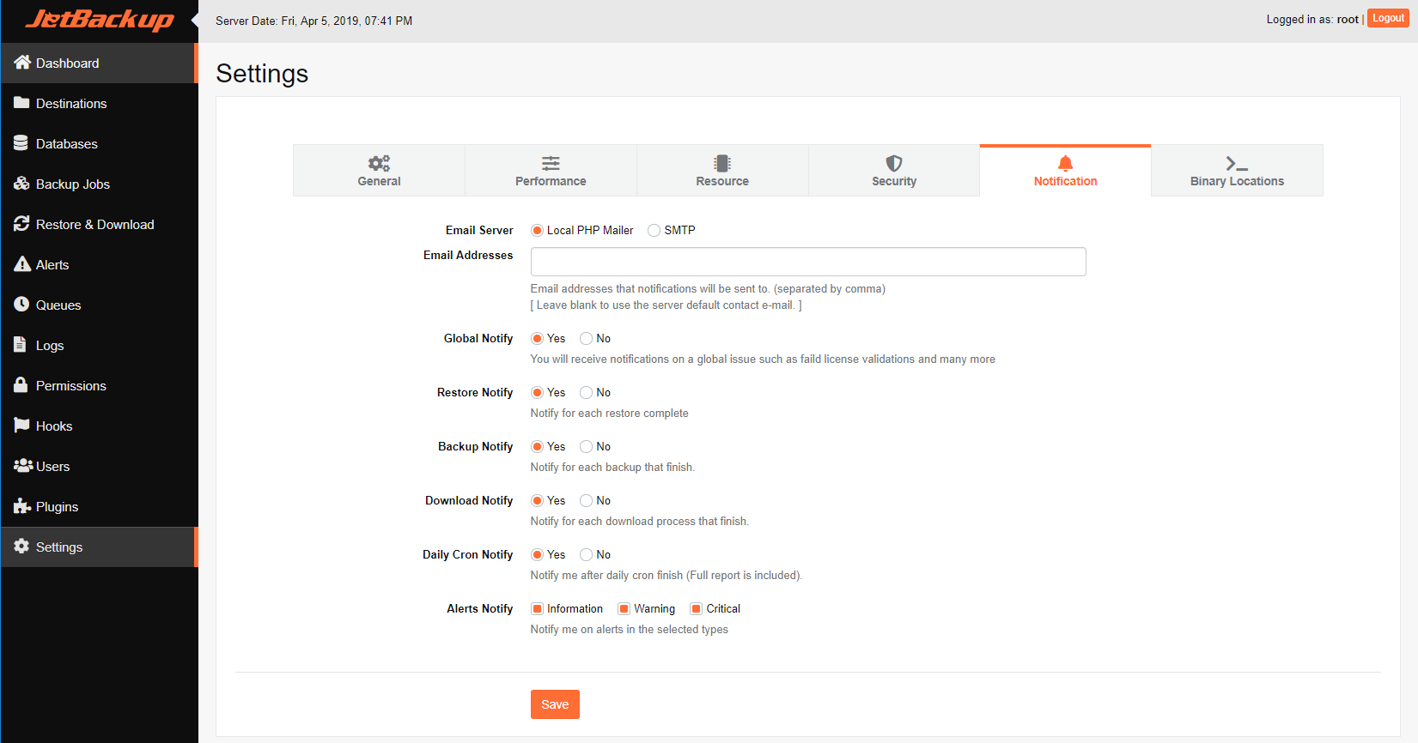This screenshot has height=743, width=1418.
Task: Open the Plugins page
Action: click(x=99, y=506)
